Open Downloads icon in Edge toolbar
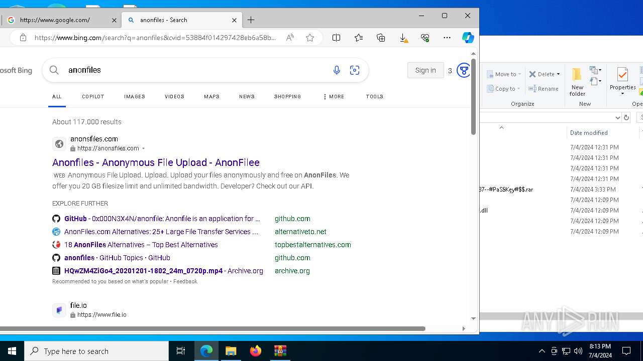The image size is (643, 361). (x=403, y=38)
